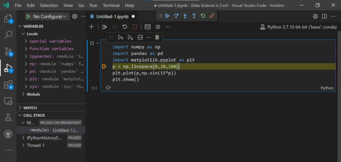Open the Source Control view
Screen dimensions: 341x162
pos(8,51)
